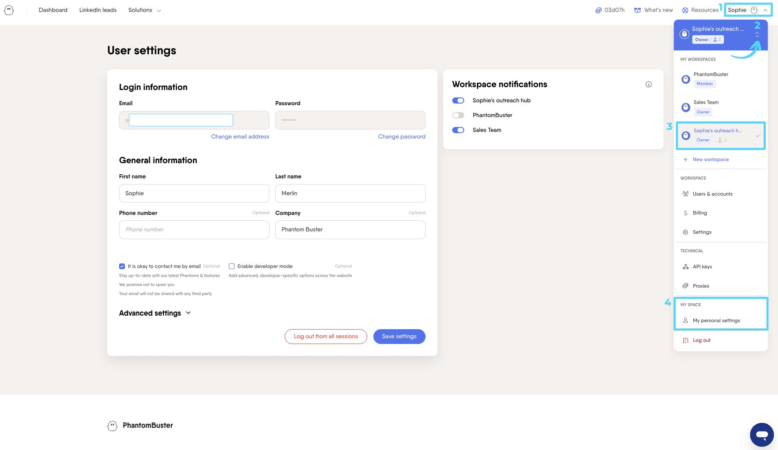Click the Save settings button

(399, 337)
